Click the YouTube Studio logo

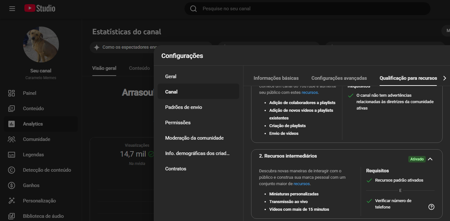(x=40, y=8)
